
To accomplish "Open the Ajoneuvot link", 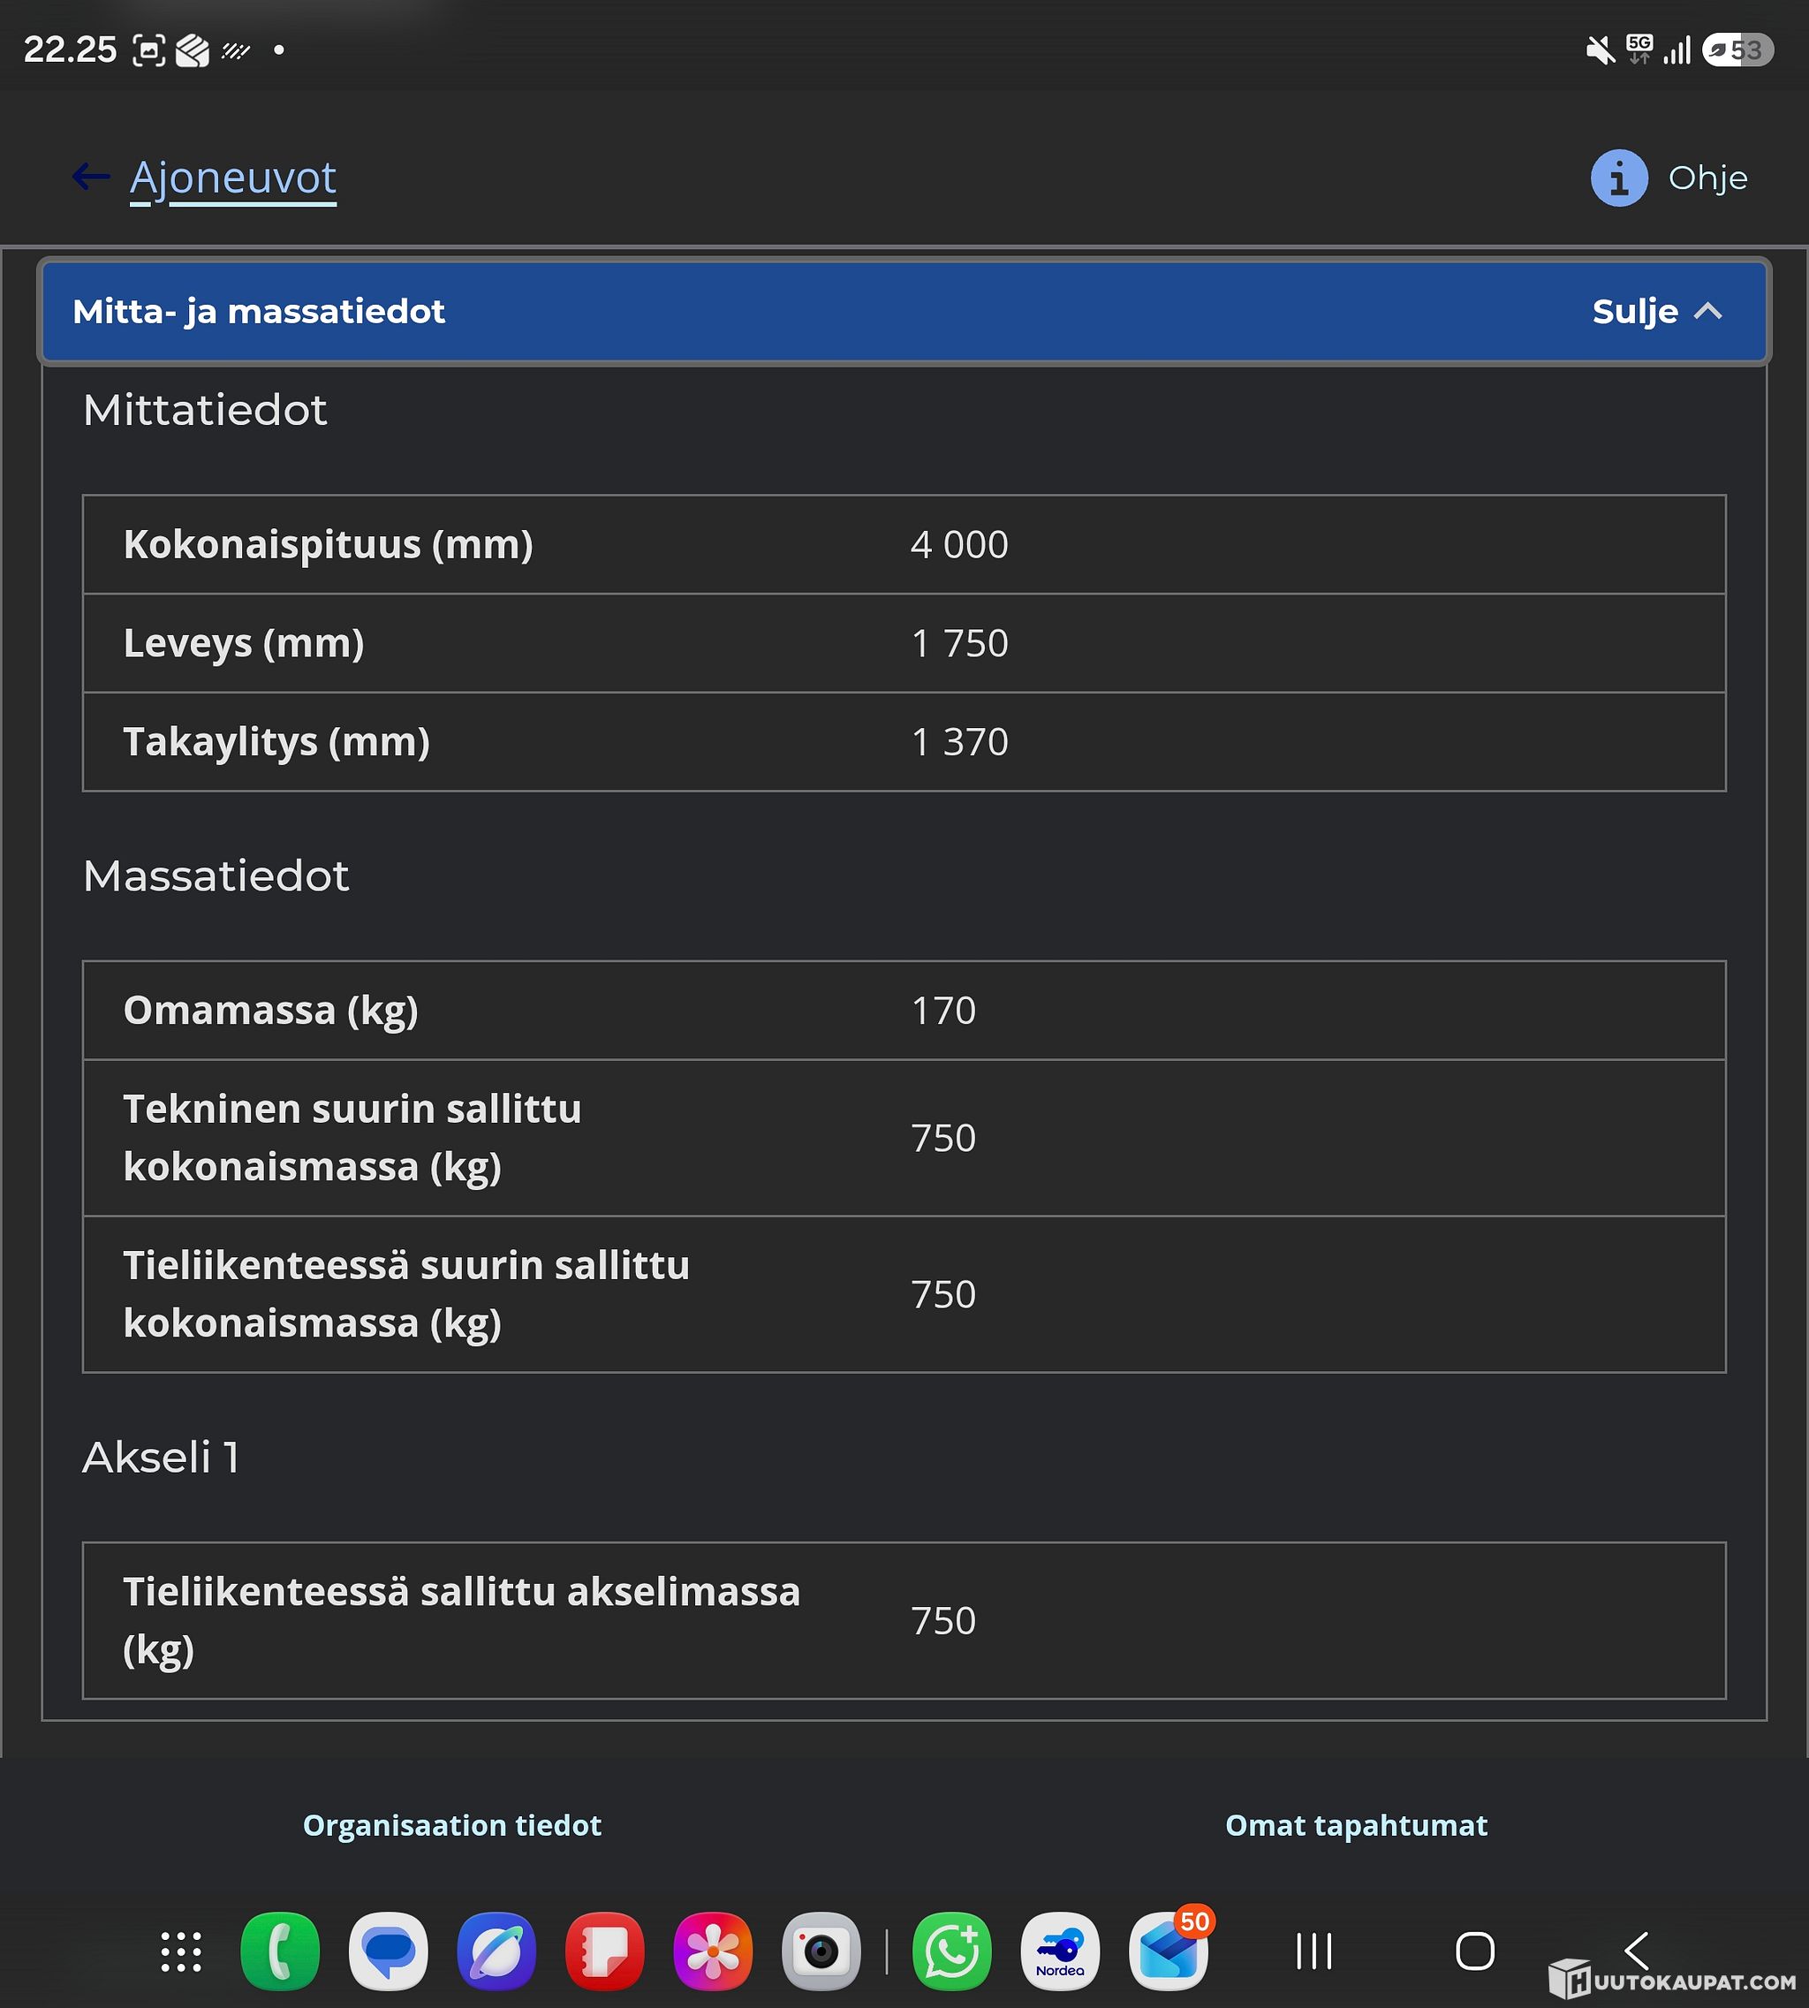I will [233, 178].
